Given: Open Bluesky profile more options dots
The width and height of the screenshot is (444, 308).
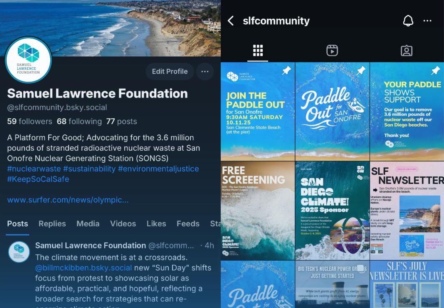Looking at the screenshot, I should (205, 71).
